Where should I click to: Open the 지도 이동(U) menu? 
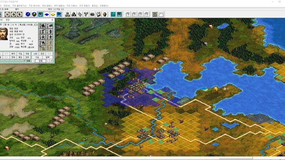[x=72, y=6]
